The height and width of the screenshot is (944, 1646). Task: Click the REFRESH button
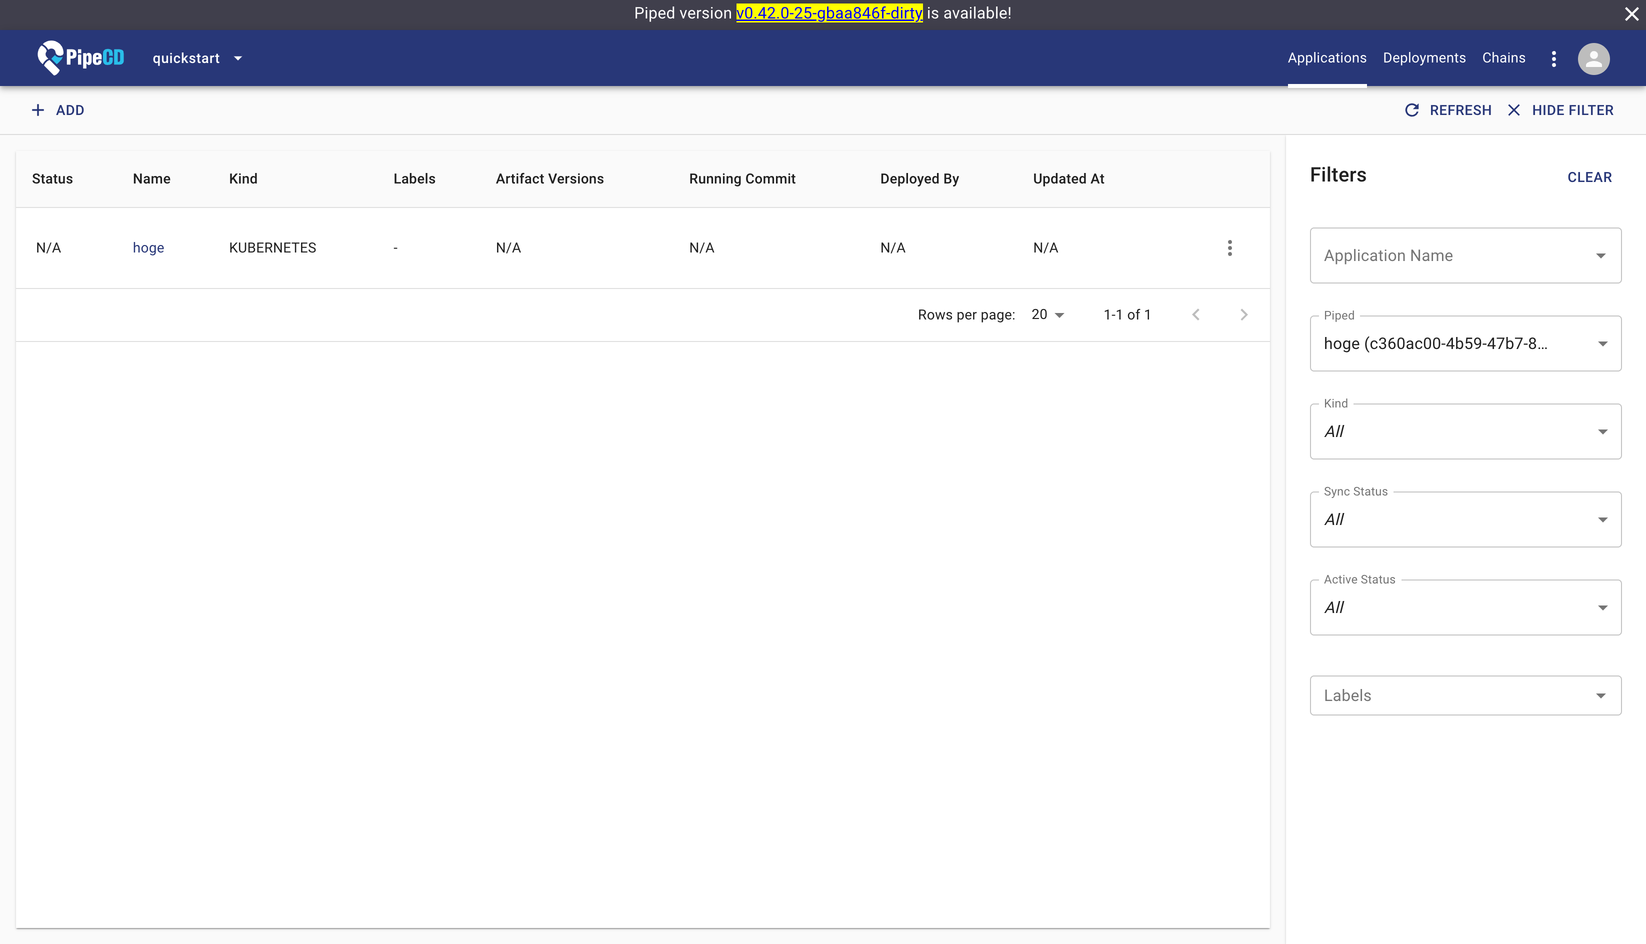1447,110
